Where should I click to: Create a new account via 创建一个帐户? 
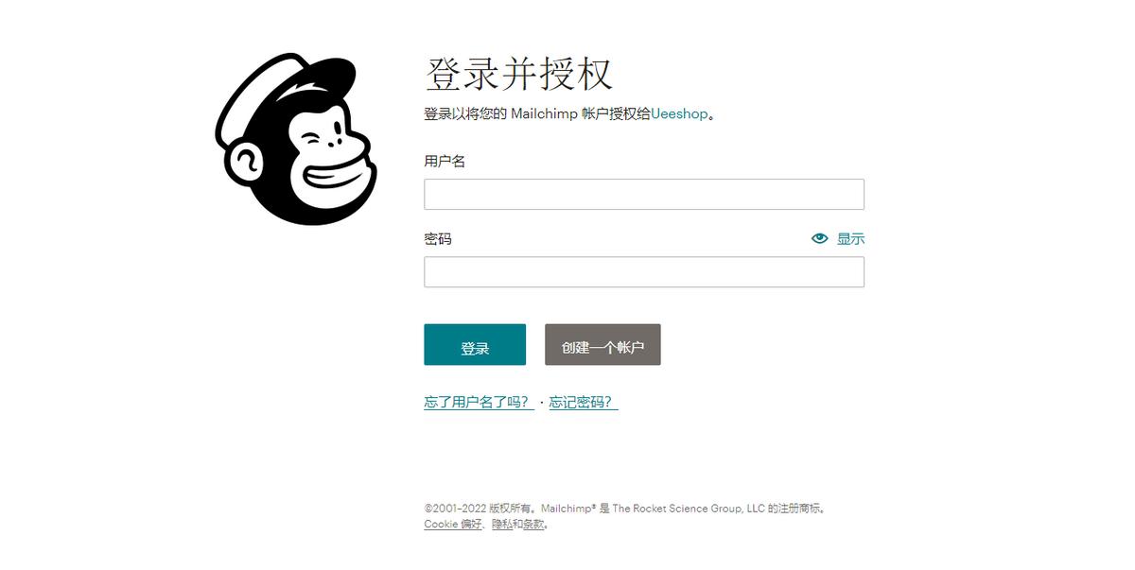click(x=602, y=344)
